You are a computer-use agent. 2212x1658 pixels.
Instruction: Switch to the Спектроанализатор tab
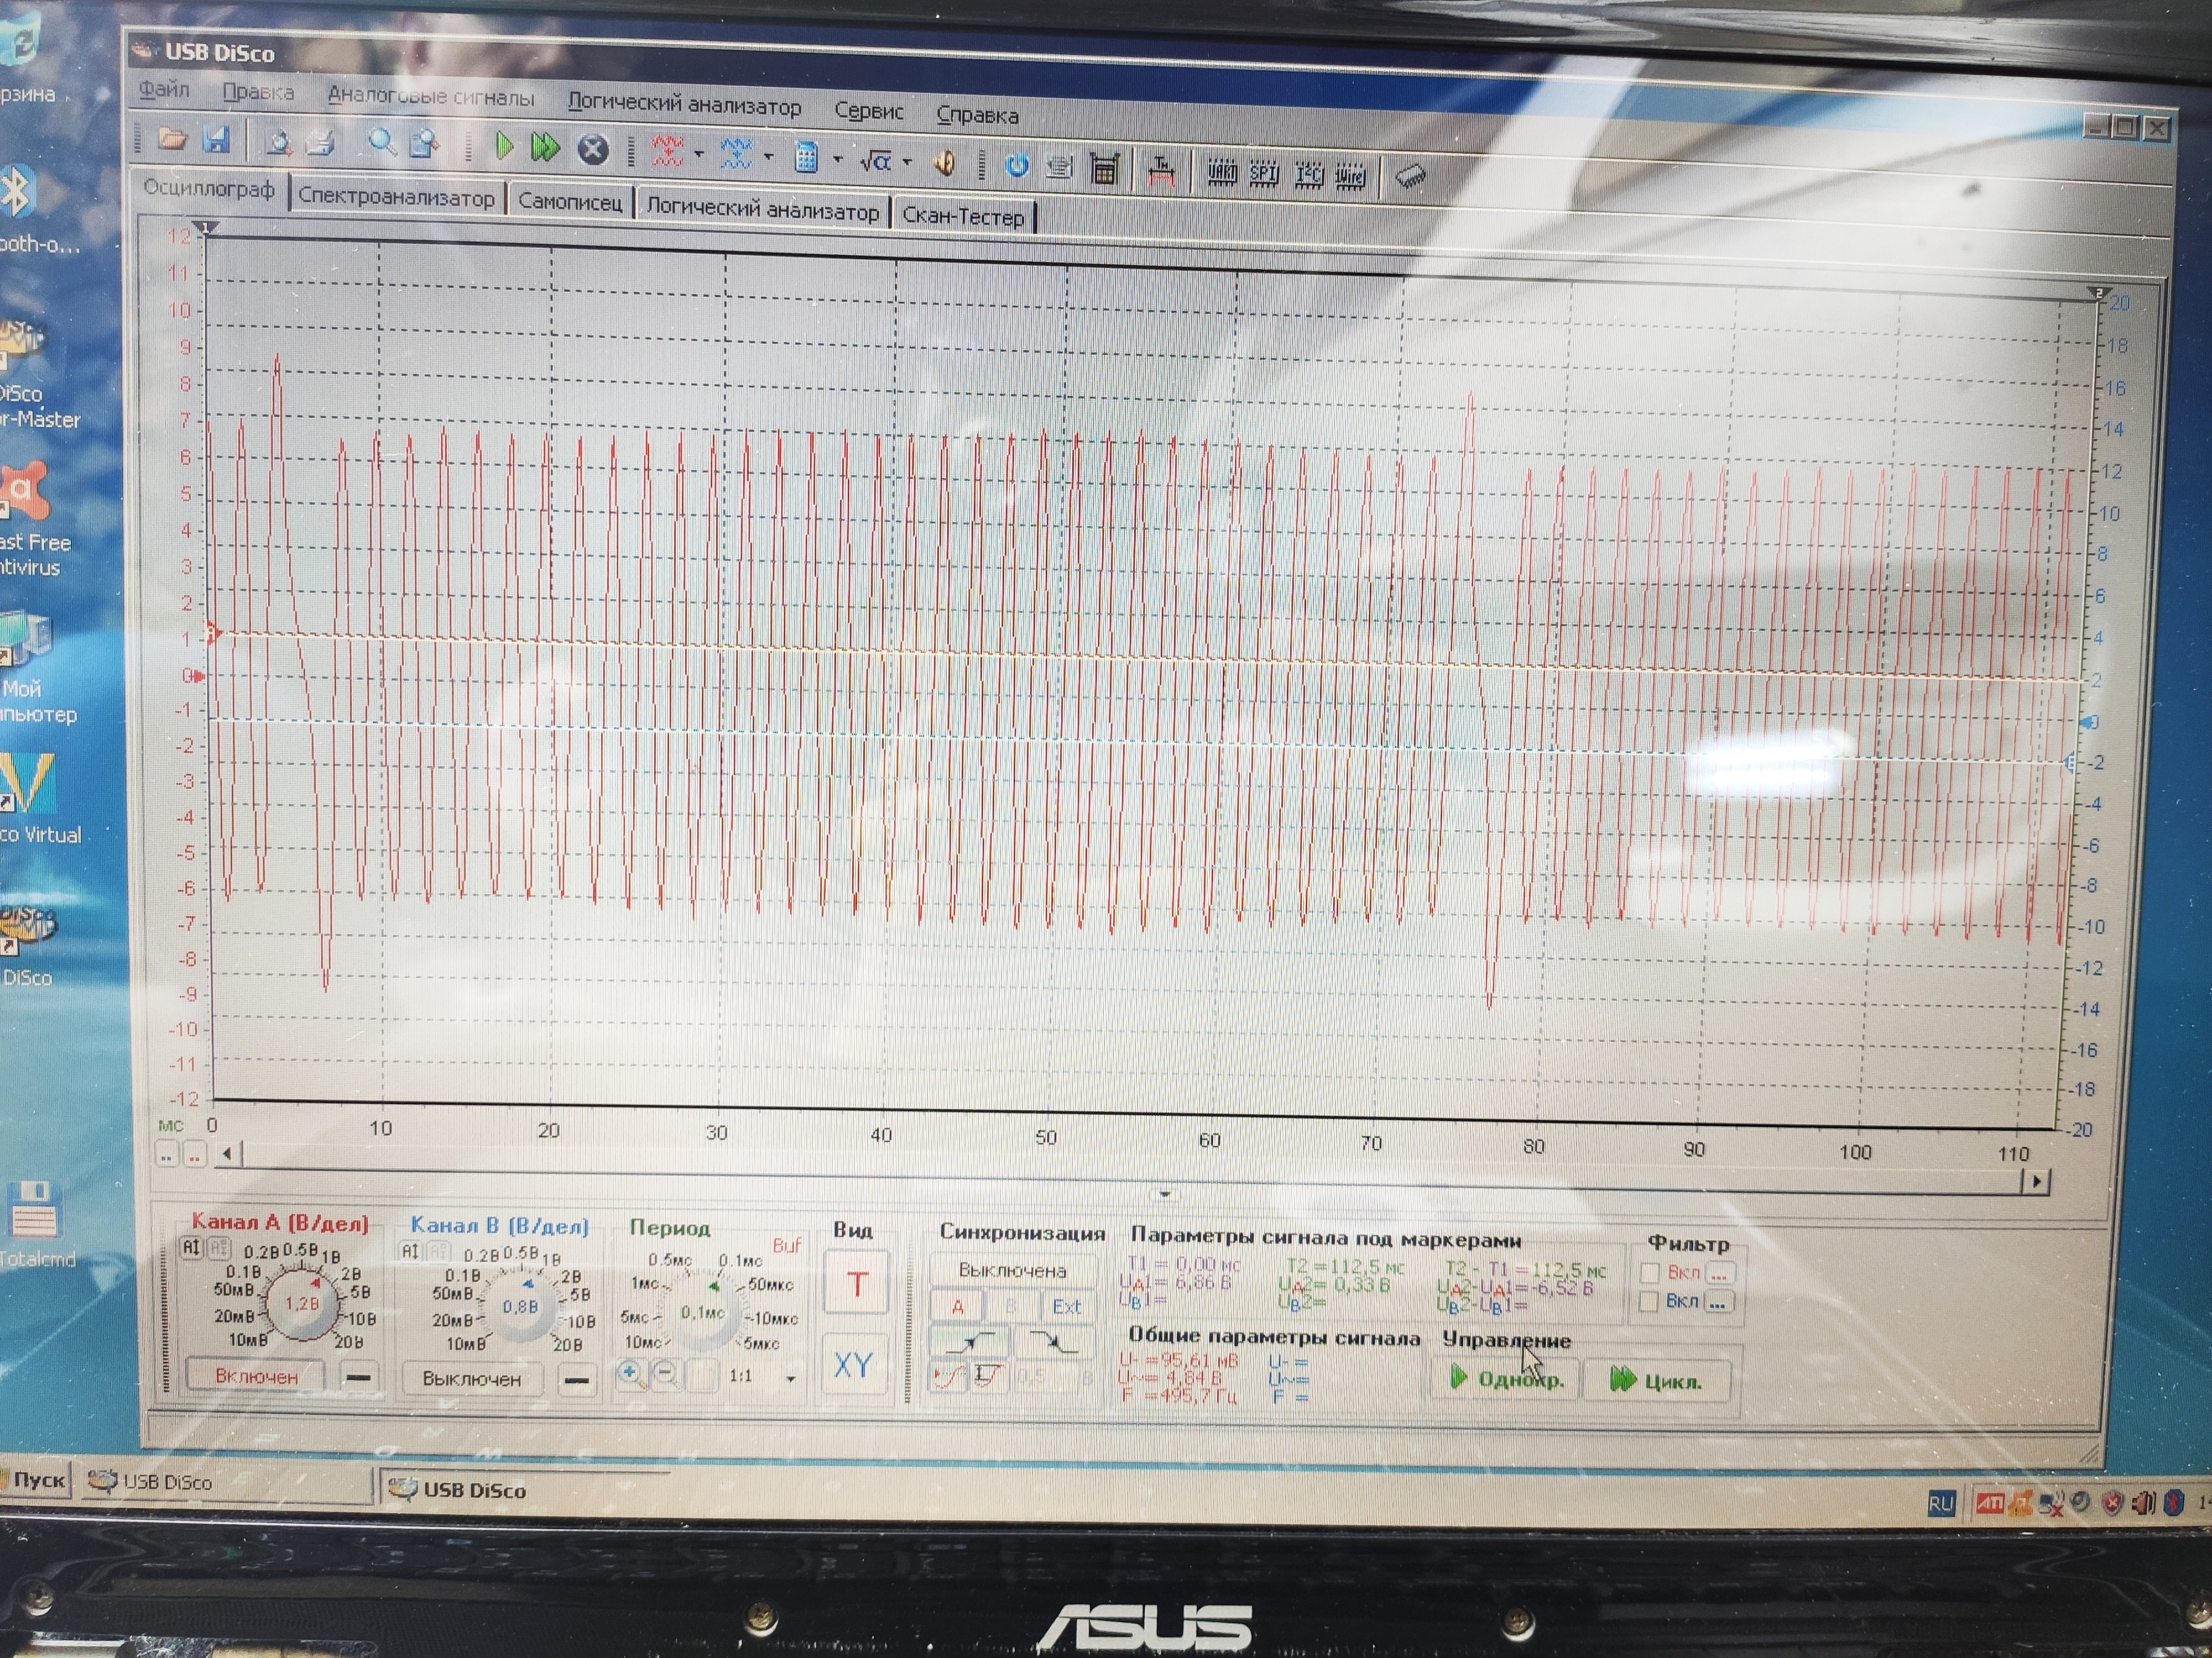(x=396, y=197)
